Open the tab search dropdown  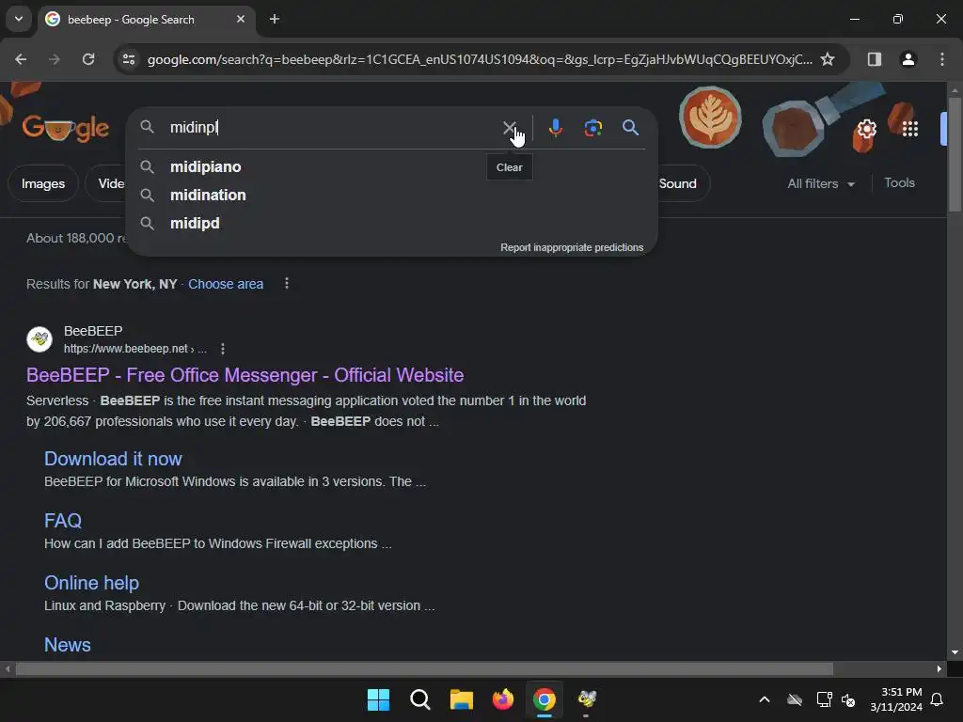coord(19,19)
